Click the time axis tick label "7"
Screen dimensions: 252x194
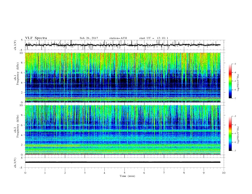(164, 173)
